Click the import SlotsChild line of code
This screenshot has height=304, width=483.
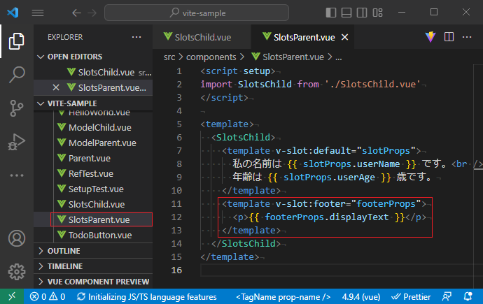[x=311, y=85]
